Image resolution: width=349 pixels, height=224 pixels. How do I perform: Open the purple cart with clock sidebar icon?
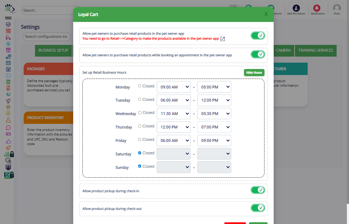[8, 100]
